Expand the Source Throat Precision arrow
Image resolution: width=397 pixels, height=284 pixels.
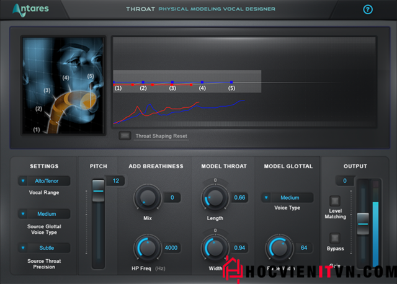point(23,248)
